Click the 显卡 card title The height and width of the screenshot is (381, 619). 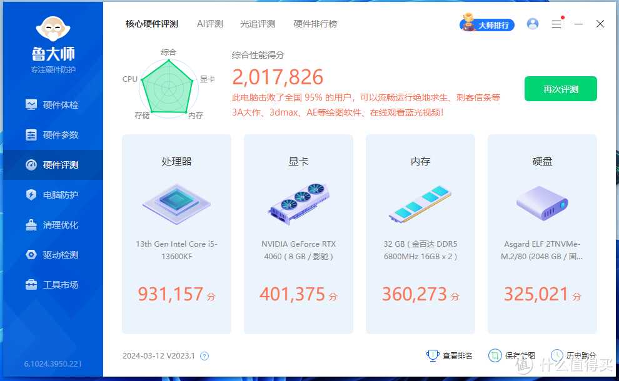(298, 161)
